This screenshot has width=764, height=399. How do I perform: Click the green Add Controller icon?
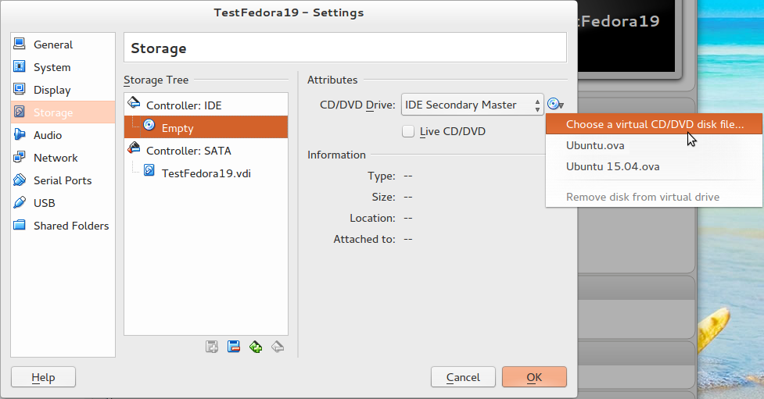[255, 347]
